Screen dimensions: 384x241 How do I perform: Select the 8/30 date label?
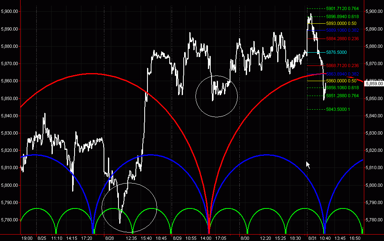coord(245,238)
